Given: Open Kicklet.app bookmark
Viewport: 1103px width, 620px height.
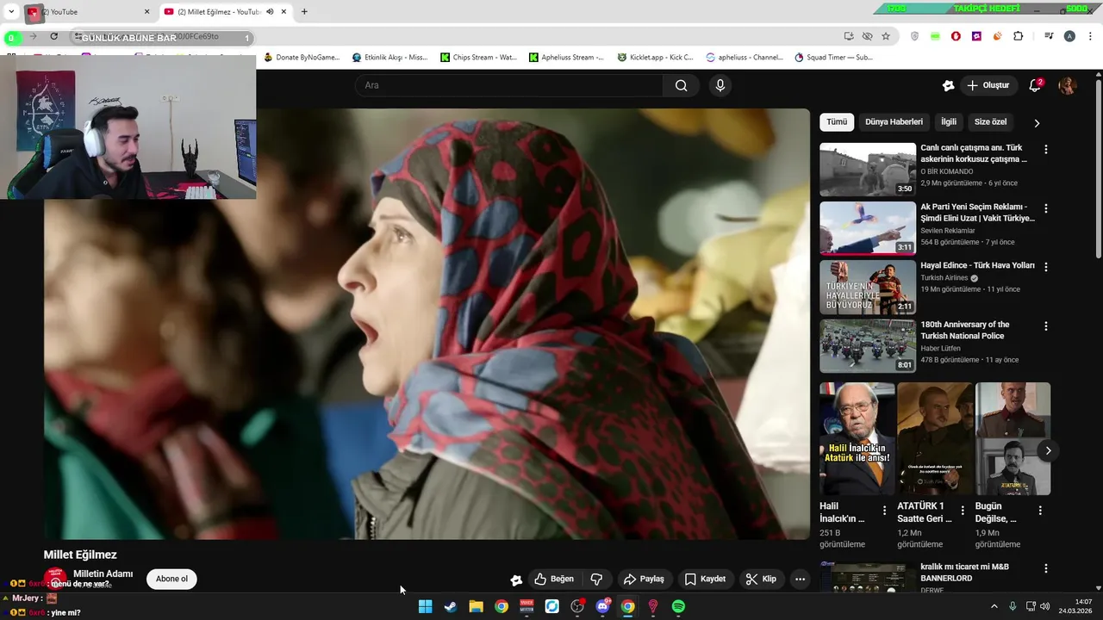Looking at the screenshot, I should 655,58.
